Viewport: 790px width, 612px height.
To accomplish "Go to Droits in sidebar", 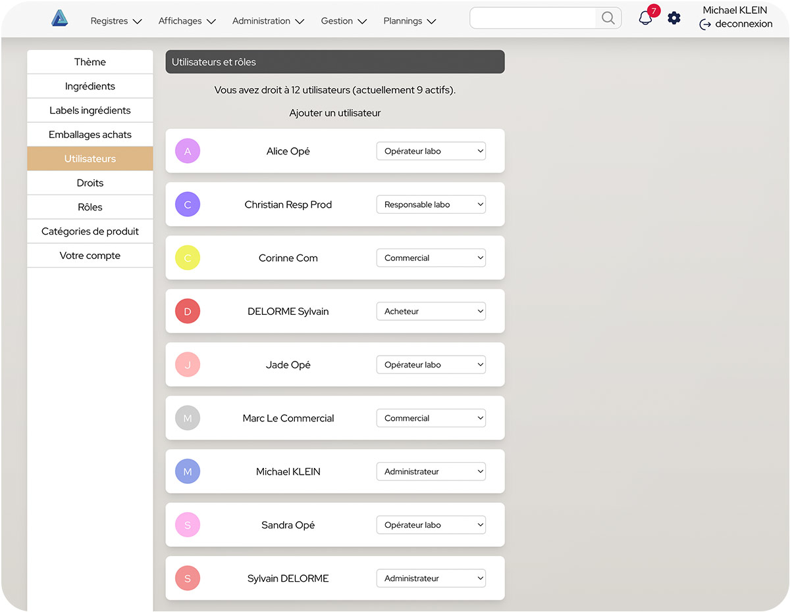I will coord(90,183).
